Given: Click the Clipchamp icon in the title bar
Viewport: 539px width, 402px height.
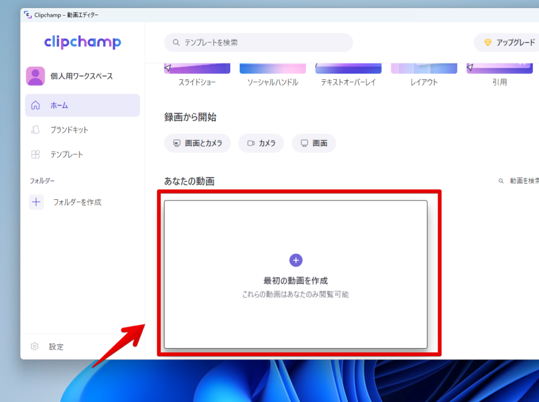Looking at the screenshot, I should (27, 15).
